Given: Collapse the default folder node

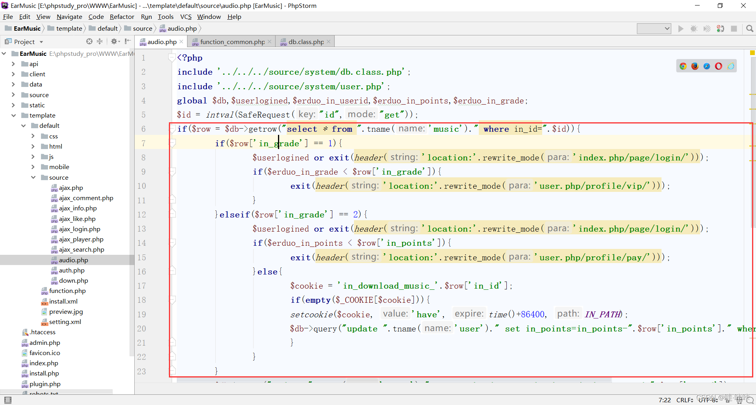Looking at the screenshot, I should (x=23, y=125).
